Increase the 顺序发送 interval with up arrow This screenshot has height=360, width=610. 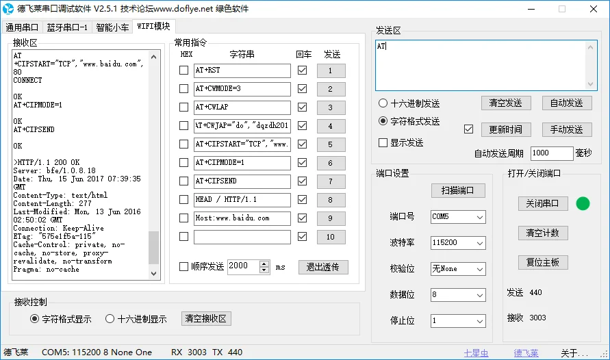click(x=264, y=263)
